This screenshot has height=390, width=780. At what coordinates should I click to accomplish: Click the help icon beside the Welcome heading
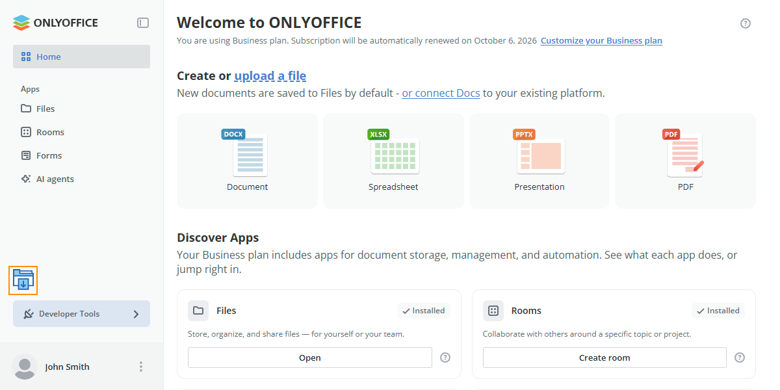pos(746,23)
